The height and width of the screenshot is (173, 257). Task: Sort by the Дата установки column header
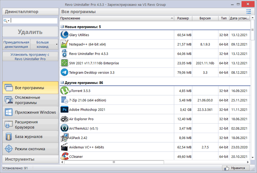click(x=239, y=18)
